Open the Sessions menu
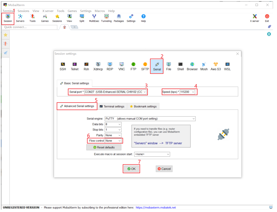The image size is (277, 212). pos(23,11)
